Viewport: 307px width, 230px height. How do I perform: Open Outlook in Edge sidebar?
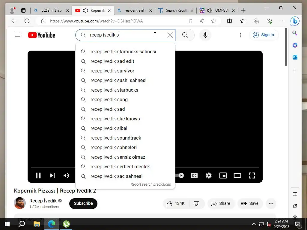(x=295, y=57)
